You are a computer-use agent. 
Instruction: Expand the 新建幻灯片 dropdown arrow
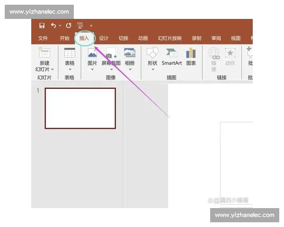tap(53, 69)
